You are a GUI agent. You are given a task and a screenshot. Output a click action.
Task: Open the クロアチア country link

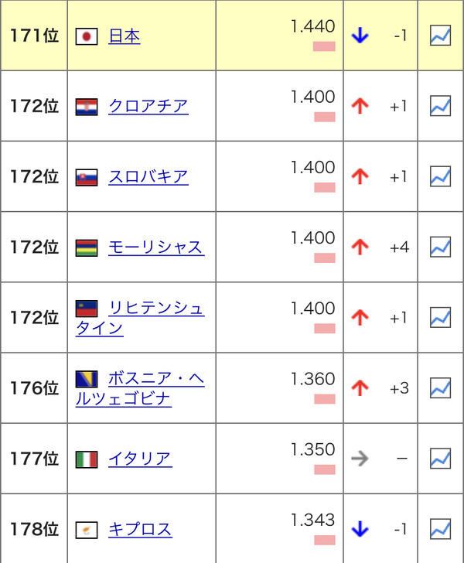click(x=148, y=106)
